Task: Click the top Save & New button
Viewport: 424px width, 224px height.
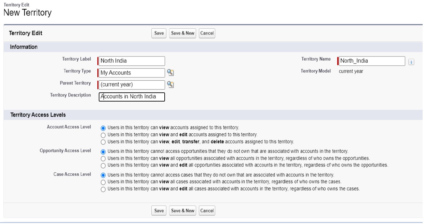Action: point(182,33)
